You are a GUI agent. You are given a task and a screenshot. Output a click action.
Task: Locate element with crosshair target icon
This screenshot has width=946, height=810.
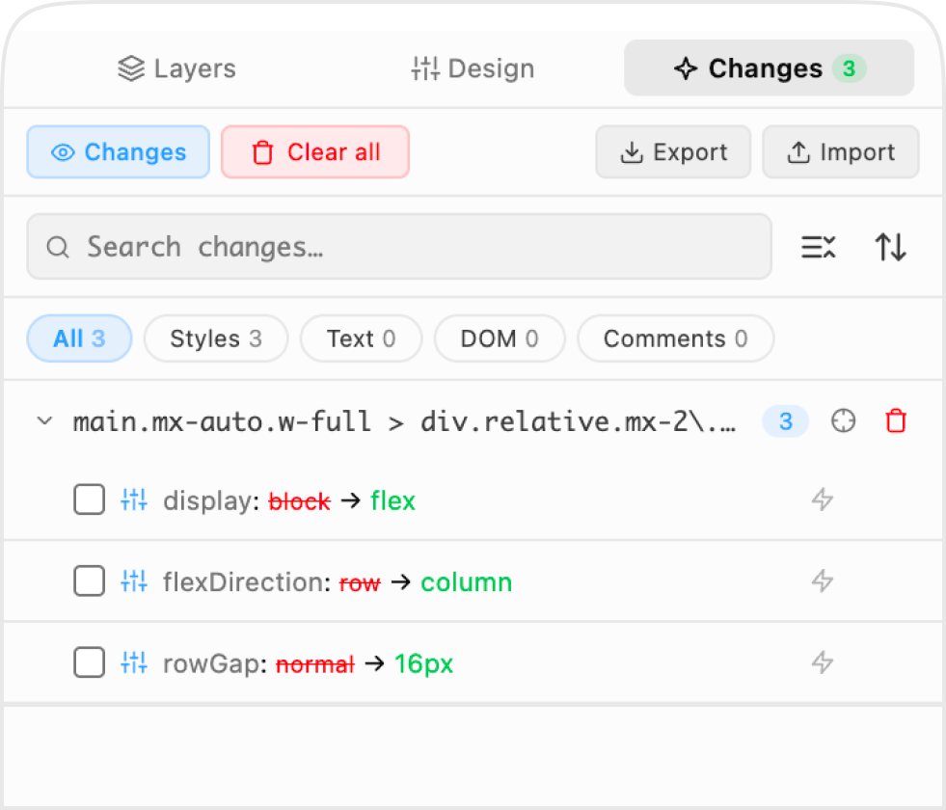(843, 421)
